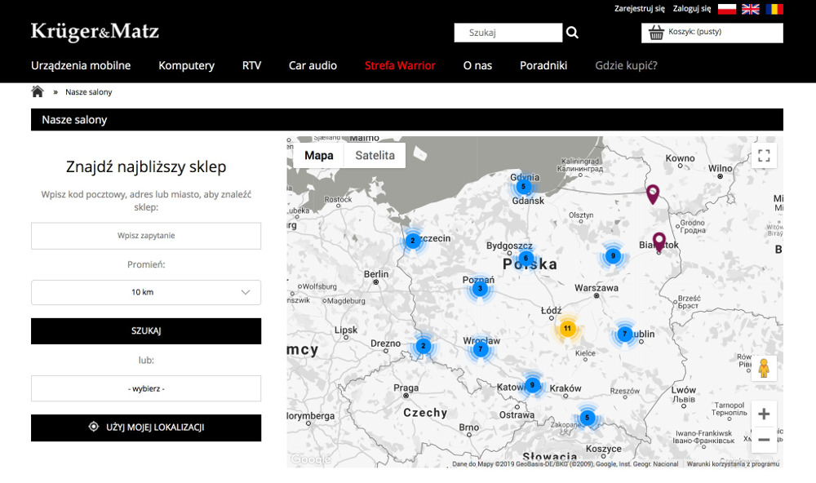Open the shopping basket (Koszyk)

pos(712,33)
